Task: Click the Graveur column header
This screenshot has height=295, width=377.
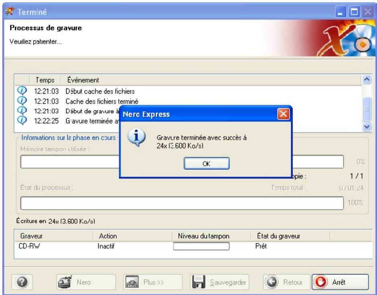Action: 54,236
